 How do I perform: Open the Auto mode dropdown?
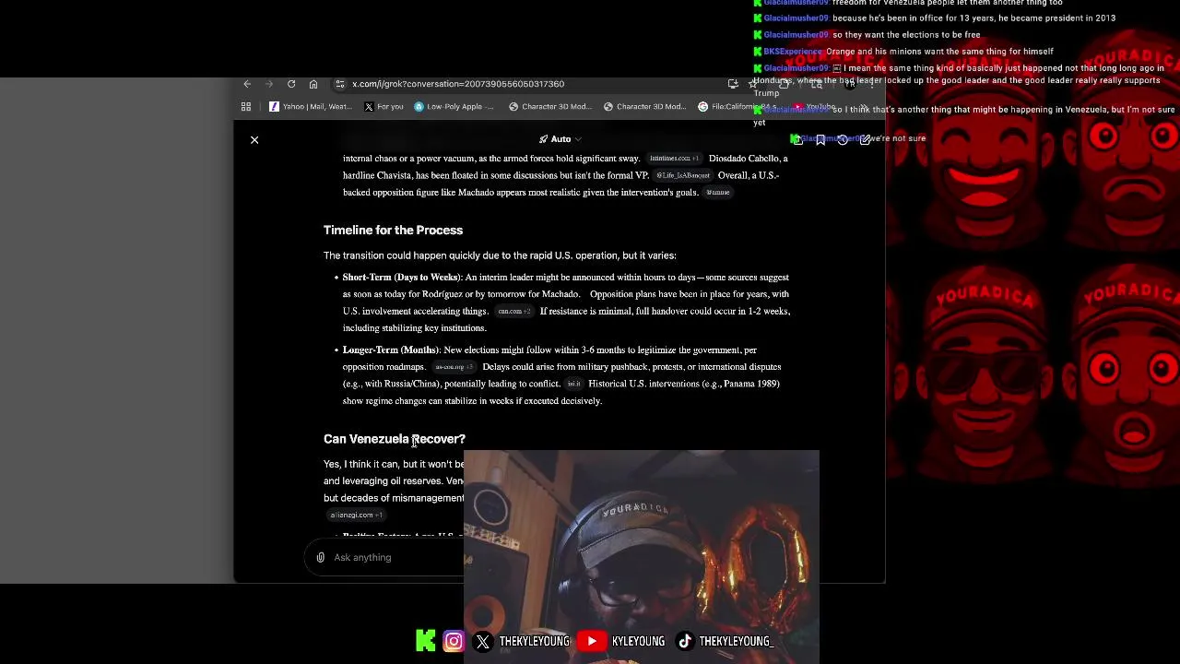pos(560,139)
